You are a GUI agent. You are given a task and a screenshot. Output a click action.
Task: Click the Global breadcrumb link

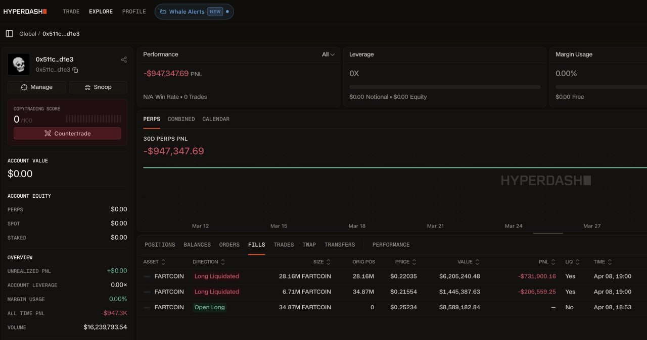[27, 34]
